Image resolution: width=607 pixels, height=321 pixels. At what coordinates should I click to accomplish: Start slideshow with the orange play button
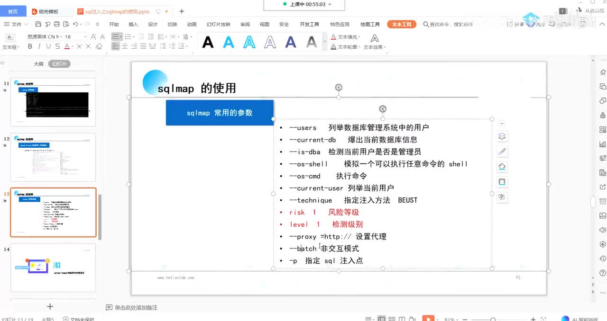click(x=428, y=319)
